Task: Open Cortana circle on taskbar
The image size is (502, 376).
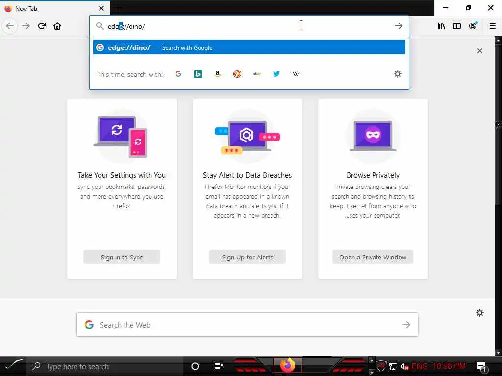Action: (195, 366)
